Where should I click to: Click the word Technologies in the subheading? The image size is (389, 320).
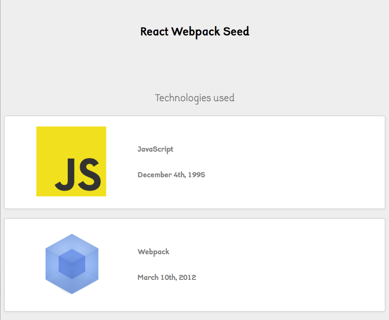(183, 98)
